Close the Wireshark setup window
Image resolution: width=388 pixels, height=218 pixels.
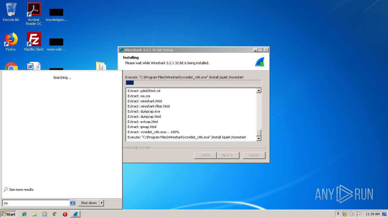(x=266, y=50)
